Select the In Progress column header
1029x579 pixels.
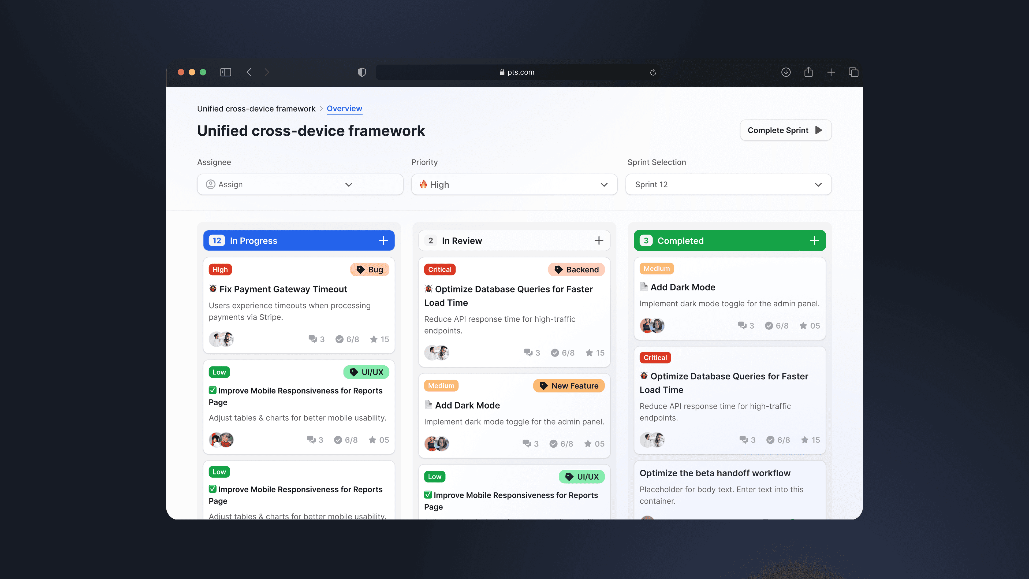click(x=299, y=240)
